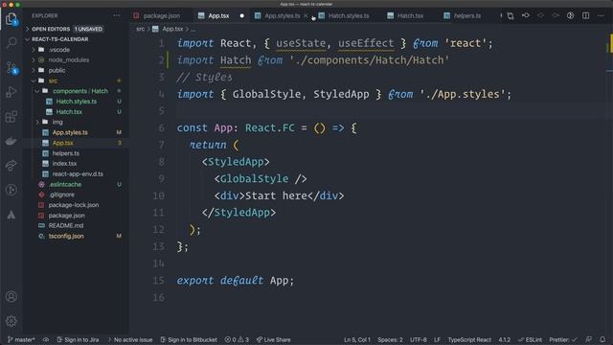Split the editor to the right

585,15
